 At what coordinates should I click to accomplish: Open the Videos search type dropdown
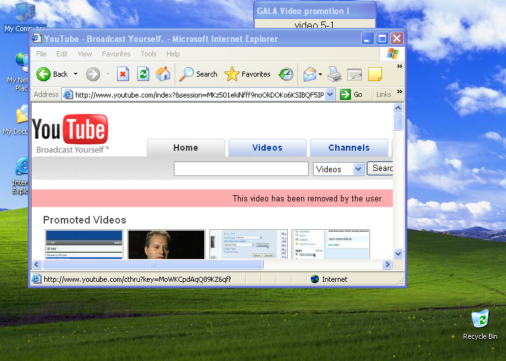[x=338, y=168]
